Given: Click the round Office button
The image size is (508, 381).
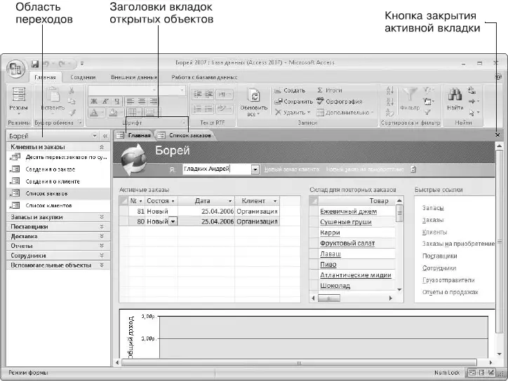Looking at the screenshot, I should tap(15, 69).
